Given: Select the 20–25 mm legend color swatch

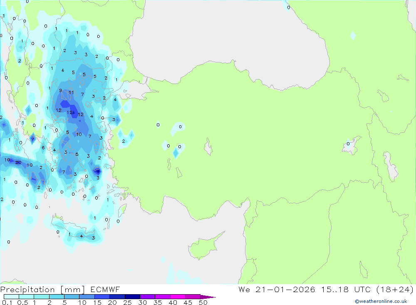Looking at the screenshot, I should tap(117, 297).
